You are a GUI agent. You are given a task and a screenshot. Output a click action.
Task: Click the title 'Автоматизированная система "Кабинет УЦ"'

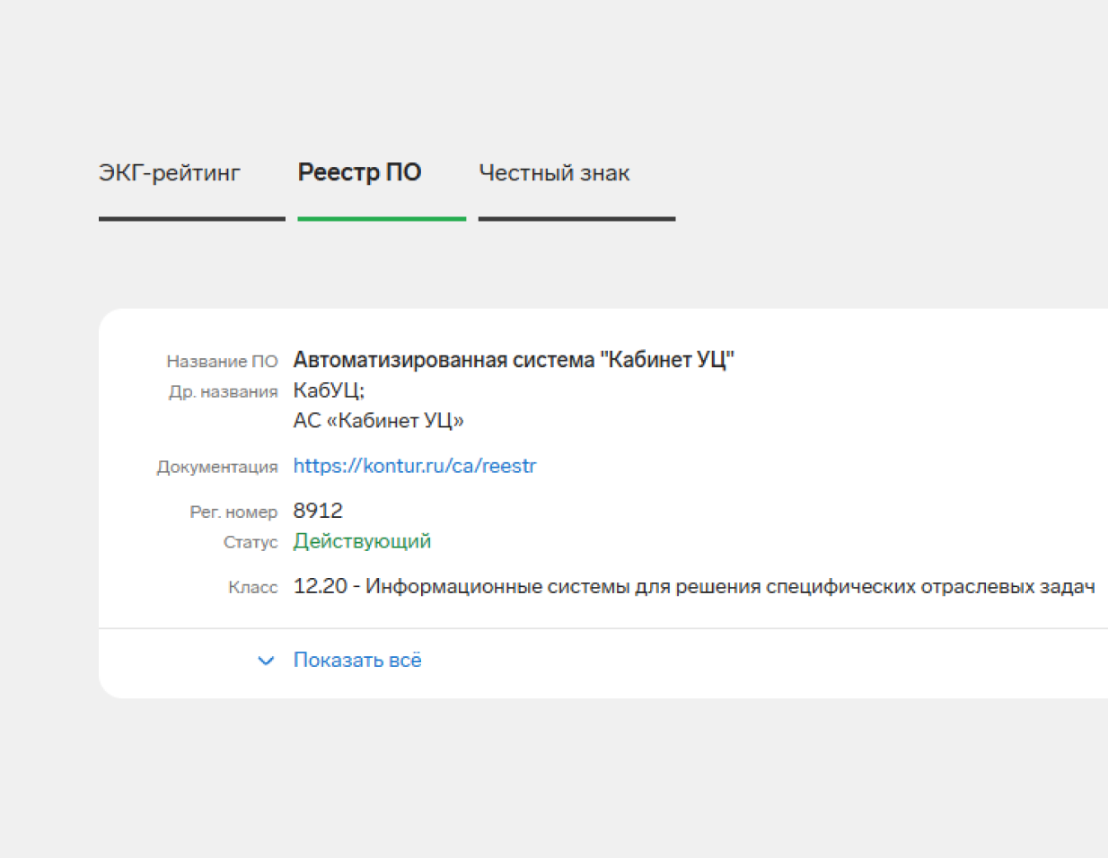tap(514, 360)
